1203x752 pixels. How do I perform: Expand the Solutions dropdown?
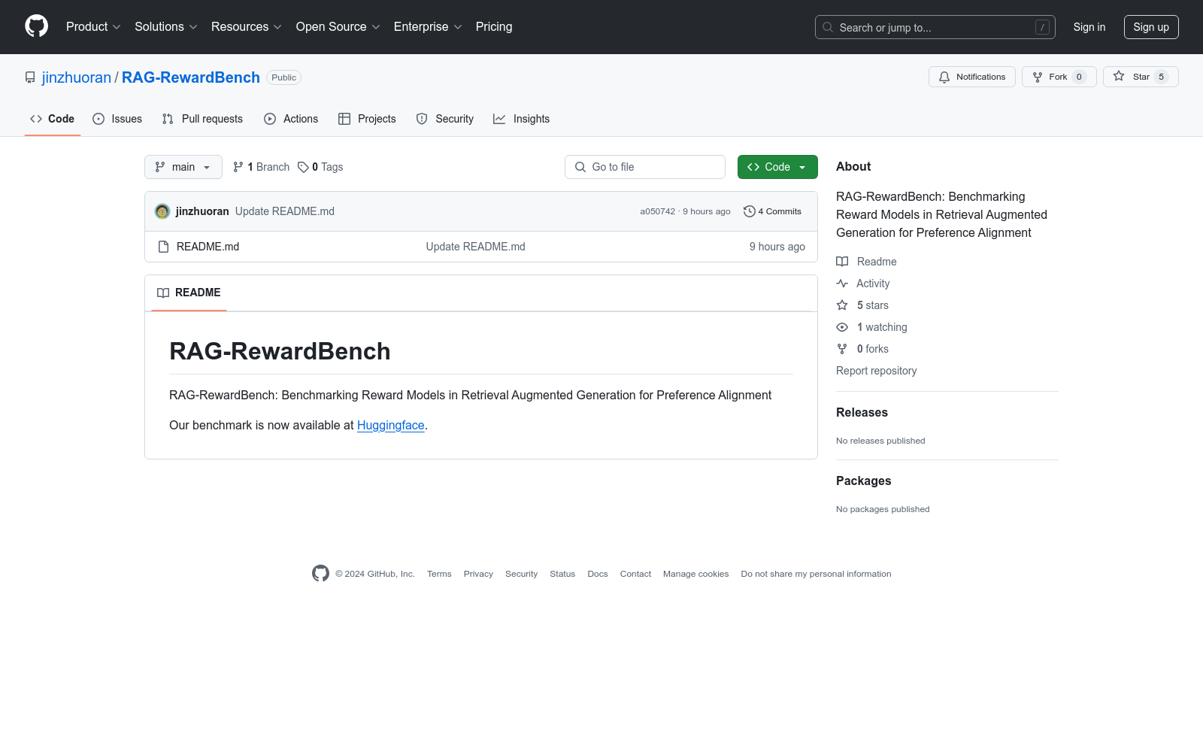click(x=166, y=26)
